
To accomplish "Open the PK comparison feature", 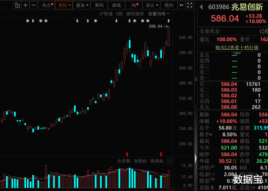I will [x=134, y=5].
